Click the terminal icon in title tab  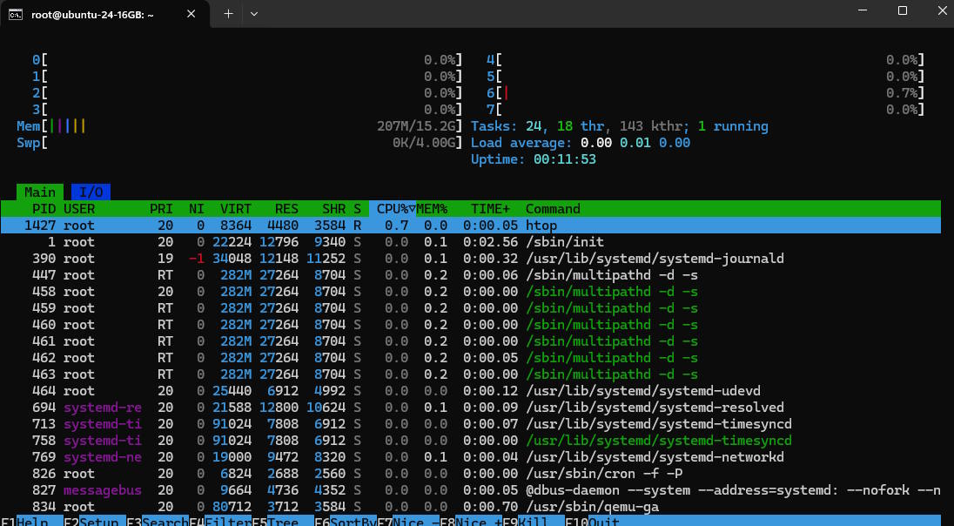tap(16, 14)
